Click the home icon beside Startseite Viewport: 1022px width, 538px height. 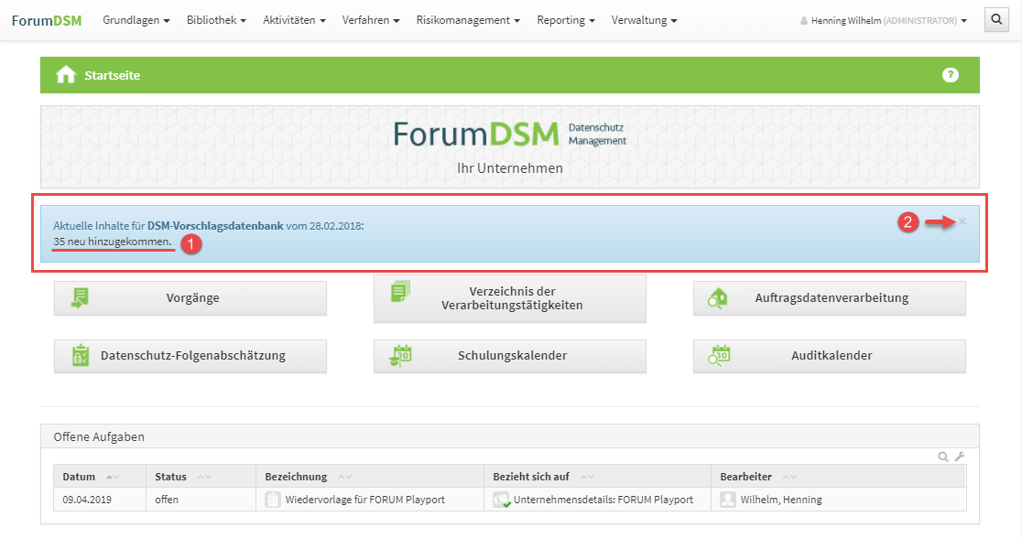[66, 75]
